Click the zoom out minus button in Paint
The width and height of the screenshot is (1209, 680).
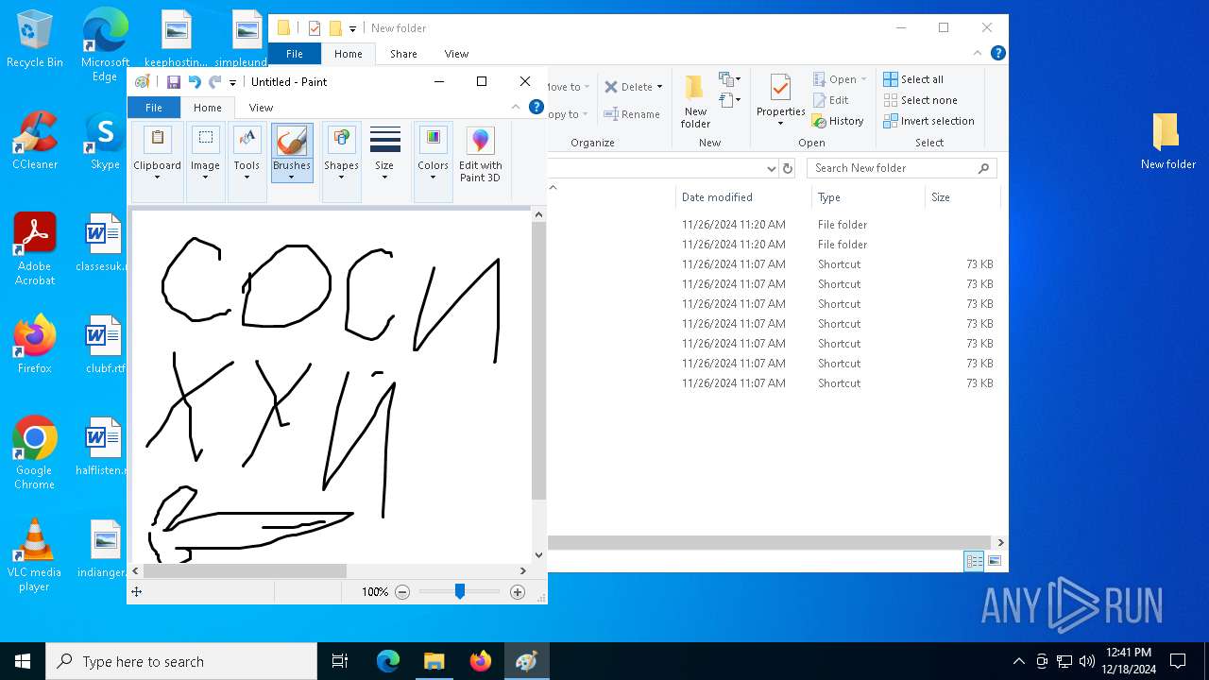coord(402,592)
